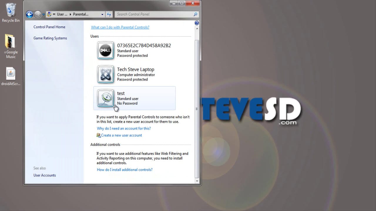Click the scrollbar down arrow
This screenshot has width=376, height=211.
click(197, 181)
